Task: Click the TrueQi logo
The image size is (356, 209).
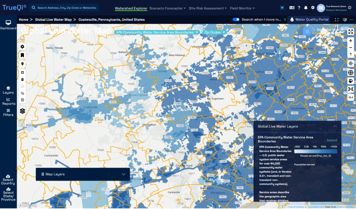Action: point(14,7)
